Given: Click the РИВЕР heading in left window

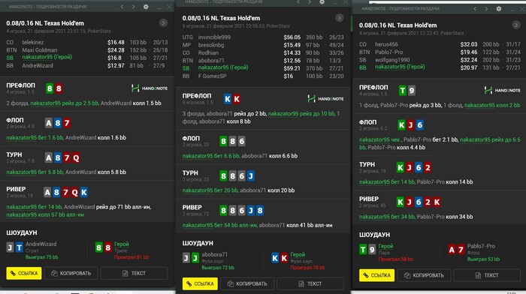Looking at the screenshot, I should click(16, 189).
